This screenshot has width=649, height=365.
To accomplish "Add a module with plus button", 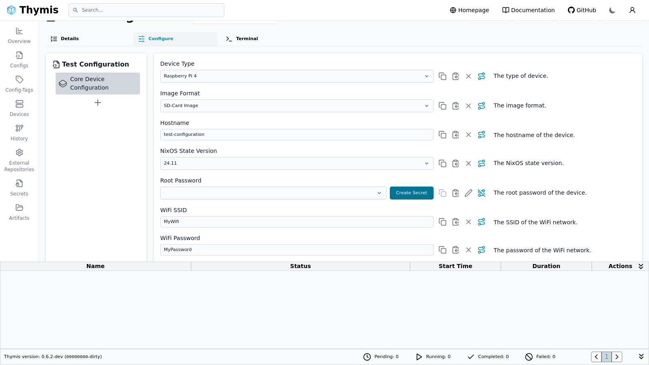I will point(98,103).
